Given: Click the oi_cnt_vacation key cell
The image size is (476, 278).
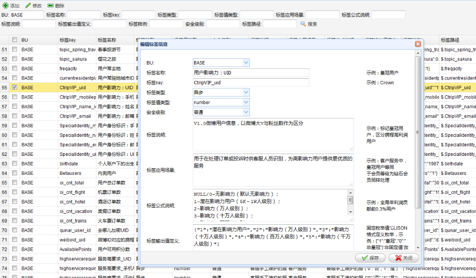Looking at the screenshot, I should click(x=77, y=211).
